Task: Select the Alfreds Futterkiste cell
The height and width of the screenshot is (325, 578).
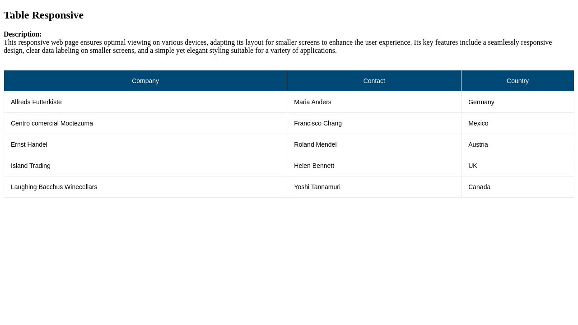Action: coord(145,102)
